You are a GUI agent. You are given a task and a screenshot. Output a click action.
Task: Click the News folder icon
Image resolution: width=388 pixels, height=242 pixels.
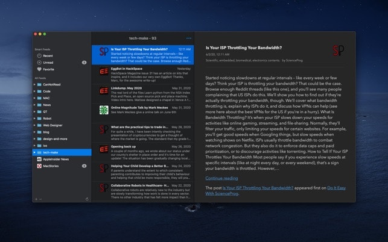[39, 105]
